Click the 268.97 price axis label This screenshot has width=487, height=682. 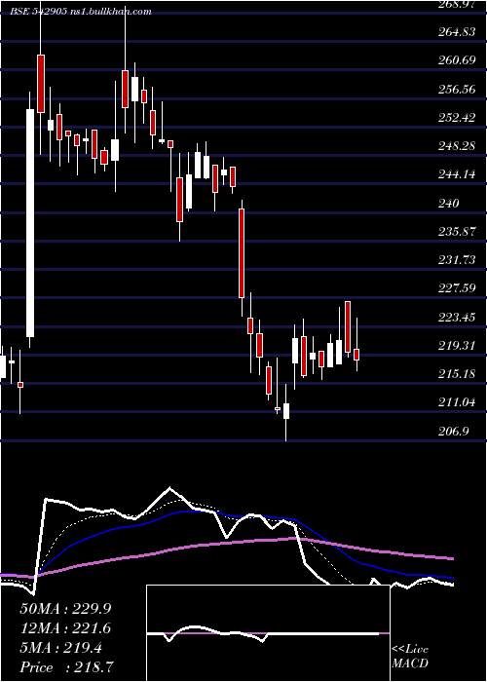point(456,4)
